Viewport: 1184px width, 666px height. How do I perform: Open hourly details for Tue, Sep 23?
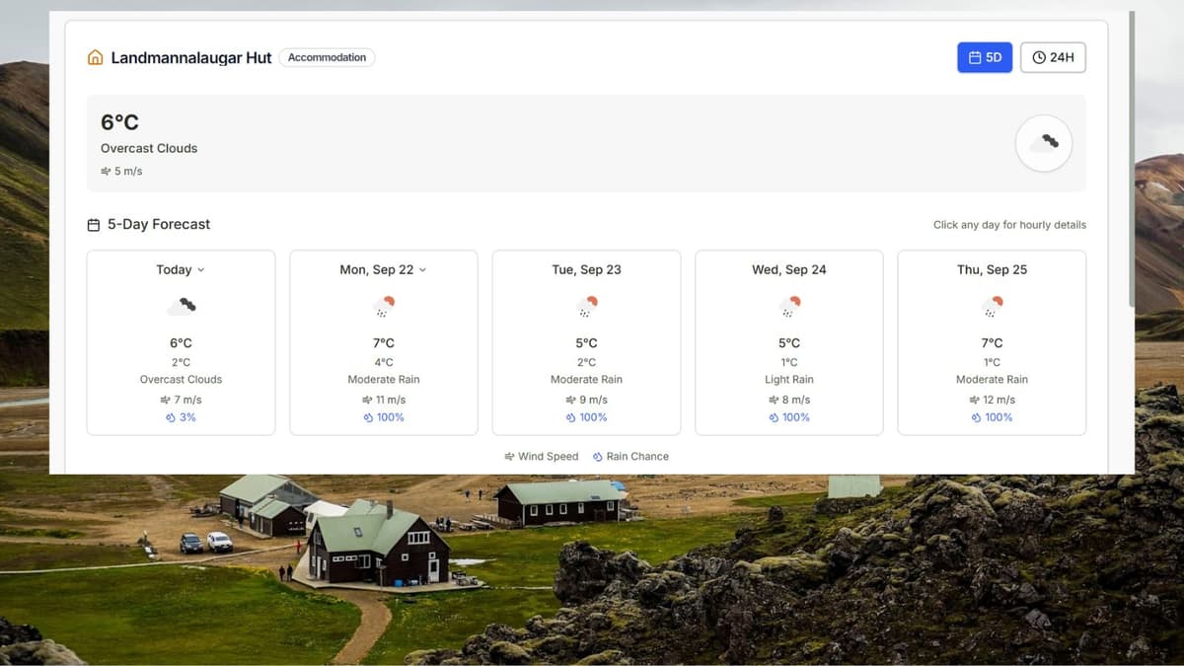click(x=586, y=342)
